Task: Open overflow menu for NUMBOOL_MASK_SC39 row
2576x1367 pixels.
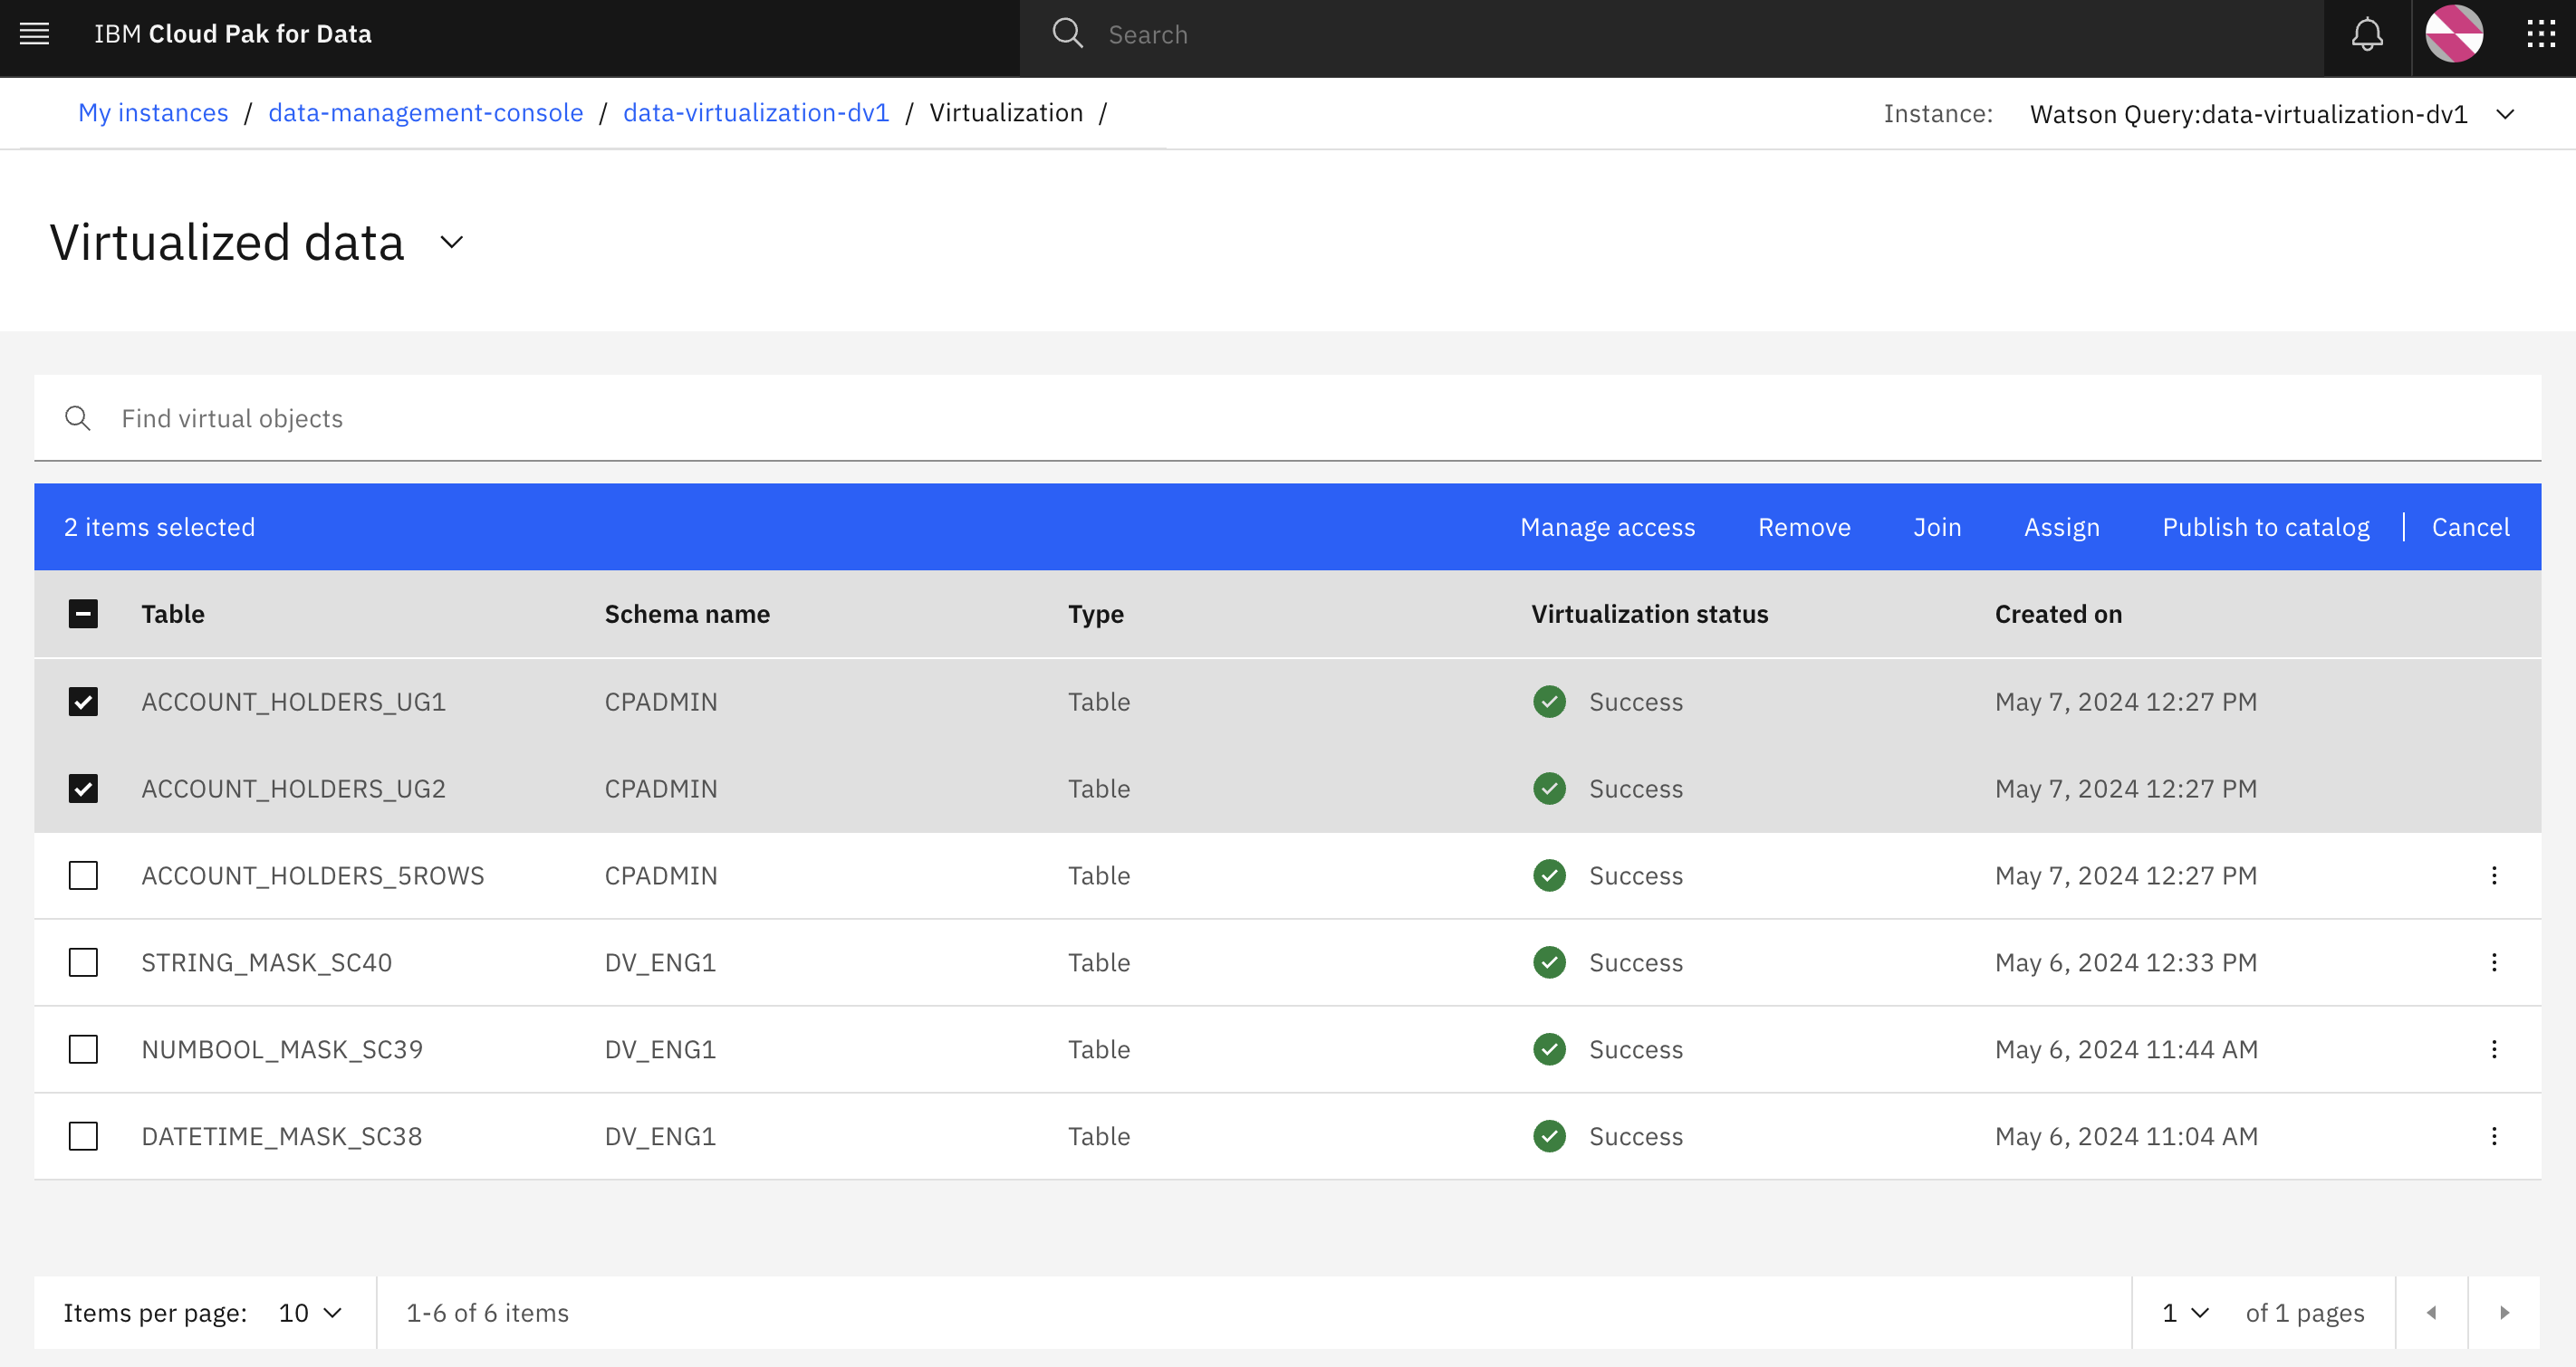Action: pos(2494,1049)
